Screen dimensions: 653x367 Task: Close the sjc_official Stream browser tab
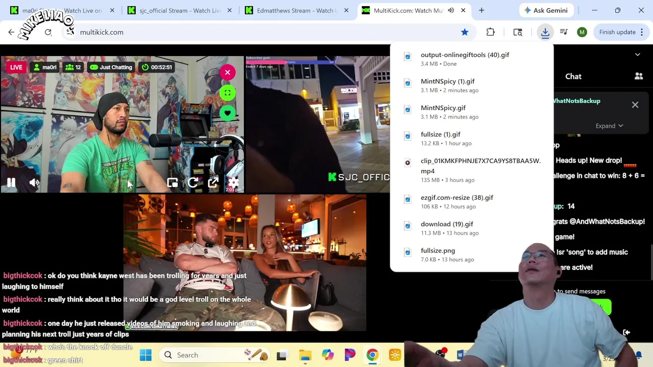point(230,10)
